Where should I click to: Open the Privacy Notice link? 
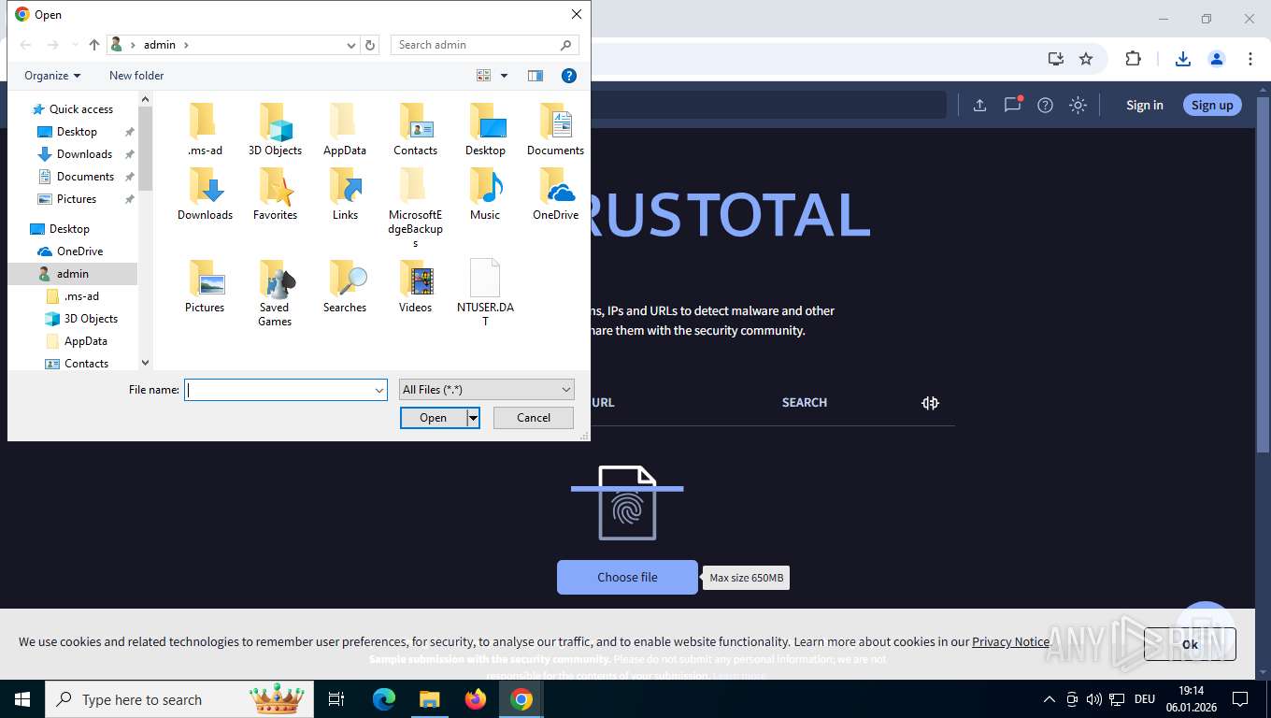click(1010, 642)
